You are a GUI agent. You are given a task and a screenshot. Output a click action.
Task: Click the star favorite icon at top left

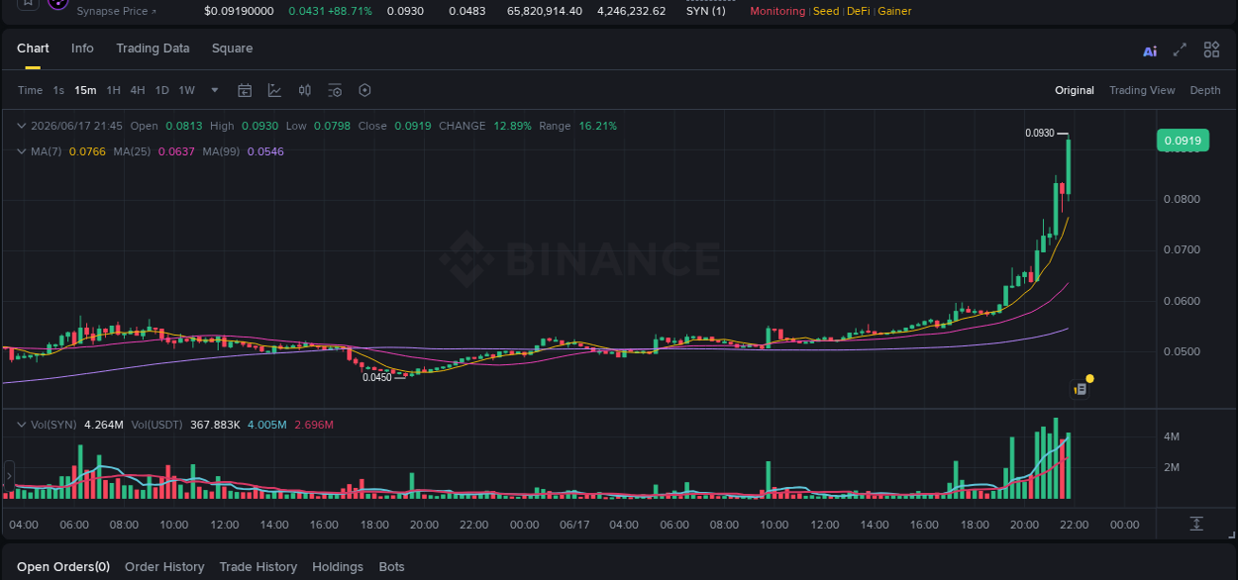coord(28,3)
